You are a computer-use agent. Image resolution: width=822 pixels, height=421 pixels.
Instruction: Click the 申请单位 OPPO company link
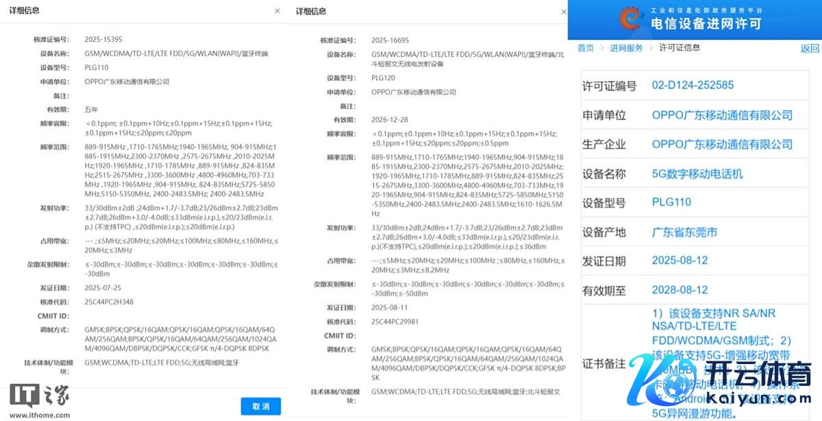721,115
